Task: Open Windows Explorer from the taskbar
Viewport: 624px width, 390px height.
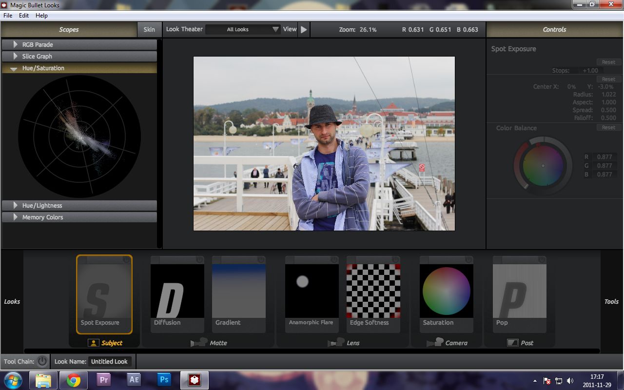Action: tap(43, 380)
